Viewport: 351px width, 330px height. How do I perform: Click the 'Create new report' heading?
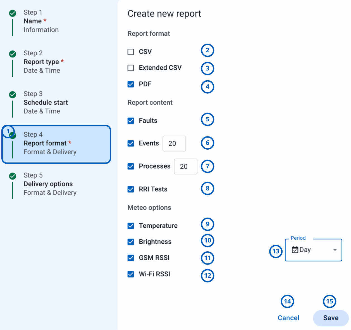coord(164,14)
